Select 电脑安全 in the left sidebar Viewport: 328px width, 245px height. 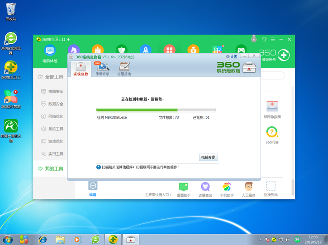52,92
